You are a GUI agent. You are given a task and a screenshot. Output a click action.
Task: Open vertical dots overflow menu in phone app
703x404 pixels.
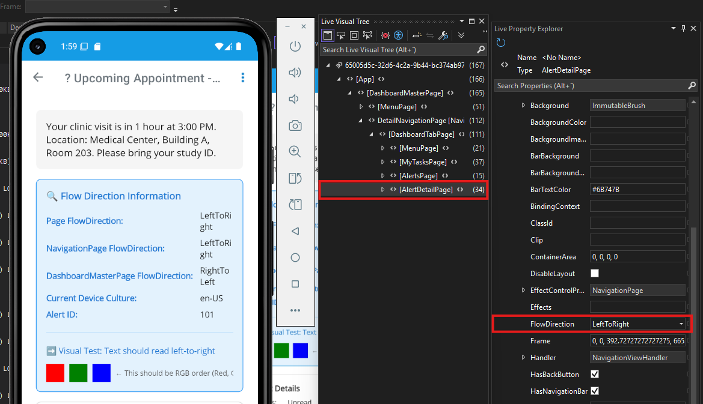[x=242, y=77]
